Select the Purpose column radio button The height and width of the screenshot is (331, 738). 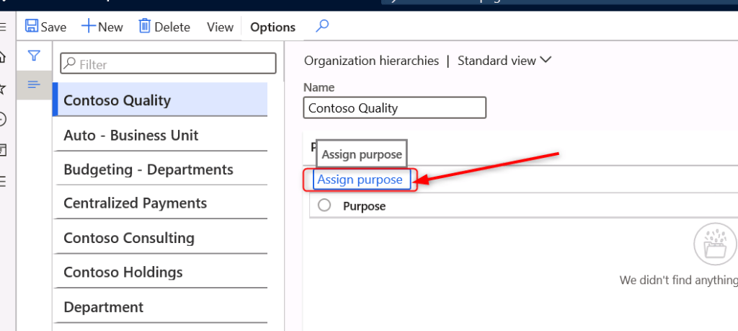coord(324,206)
